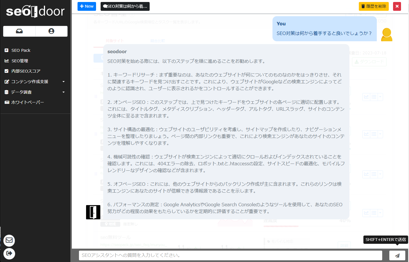Click the seodoor door avatar beside the reply
The width and height of the screenshot is (409, 262).
coord(93,212)
